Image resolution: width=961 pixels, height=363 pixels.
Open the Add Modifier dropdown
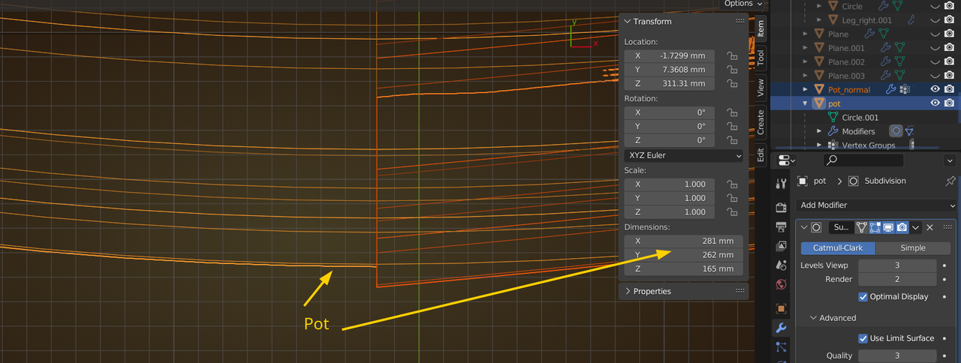877,205
